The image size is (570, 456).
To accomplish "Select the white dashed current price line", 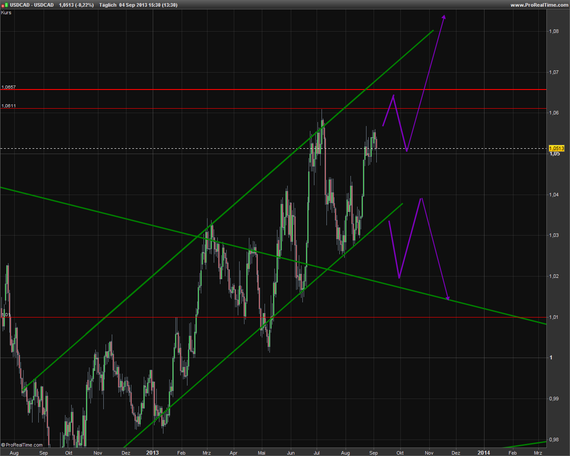I will (273, 148).
